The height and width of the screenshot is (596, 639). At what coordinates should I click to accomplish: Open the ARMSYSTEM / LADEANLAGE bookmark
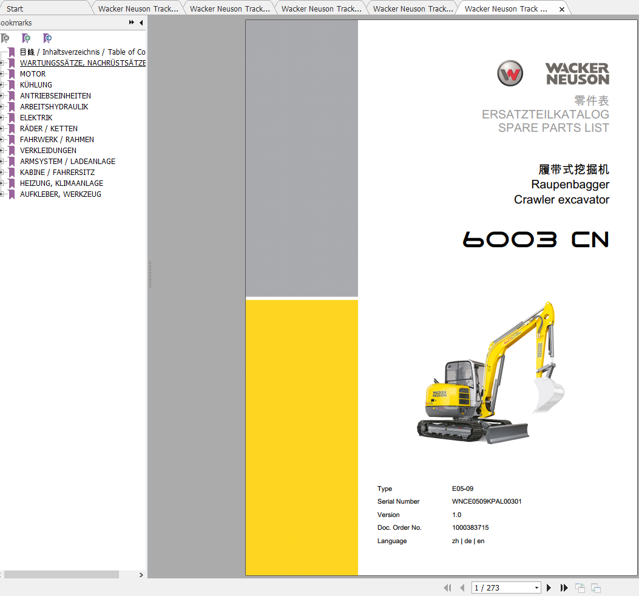(67, 162)
